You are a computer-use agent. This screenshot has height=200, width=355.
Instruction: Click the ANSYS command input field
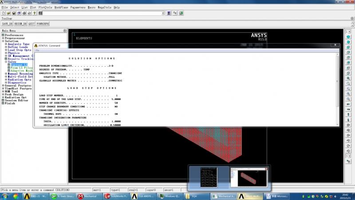(x=102, y=13)
